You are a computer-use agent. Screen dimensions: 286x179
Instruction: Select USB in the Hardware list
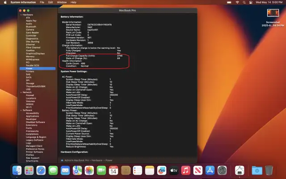click(28, 89)
